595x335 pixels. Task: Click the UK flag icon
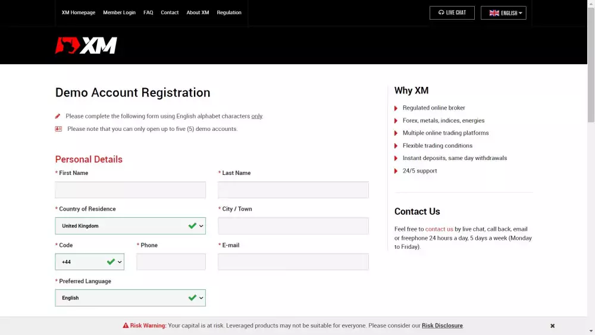[x=494, y=13]
